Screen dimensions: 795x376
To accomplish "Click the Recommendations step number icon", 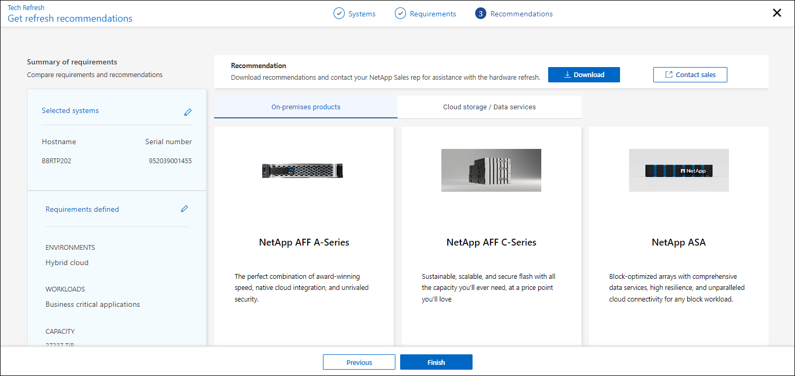I will pyautogui.click(x=480, y=13).
